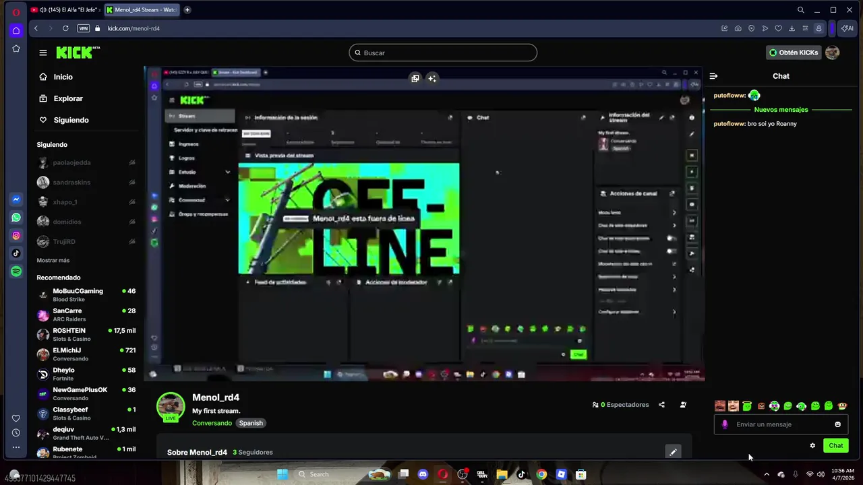
Task: Click the sparkle icon above video
Action: click(x=432, y=78)
